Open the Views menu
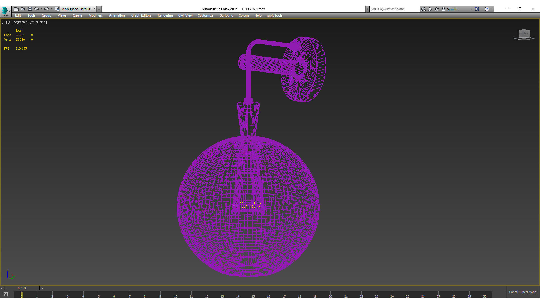This screenshot has width=540, height=304. (62, 15)
